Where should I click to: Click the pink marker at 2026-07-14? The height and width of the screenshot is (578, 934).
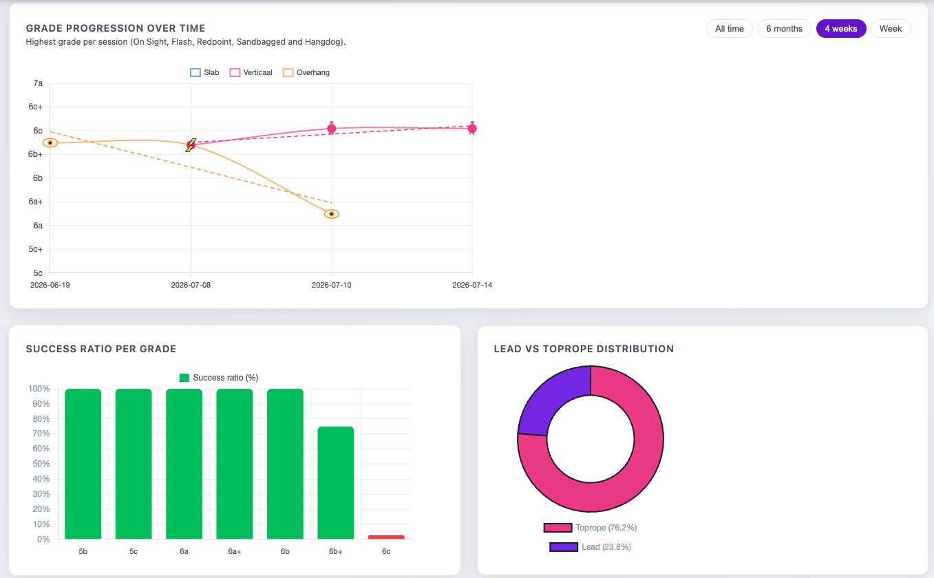click(x=472, y=128)
